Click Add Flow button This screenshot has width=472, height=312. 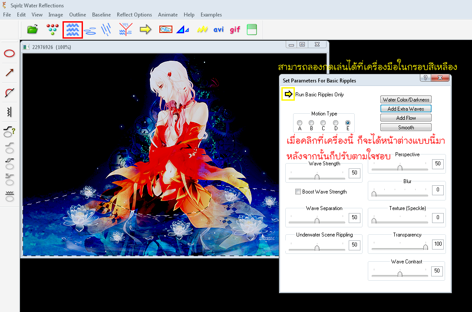click(406, 118)
